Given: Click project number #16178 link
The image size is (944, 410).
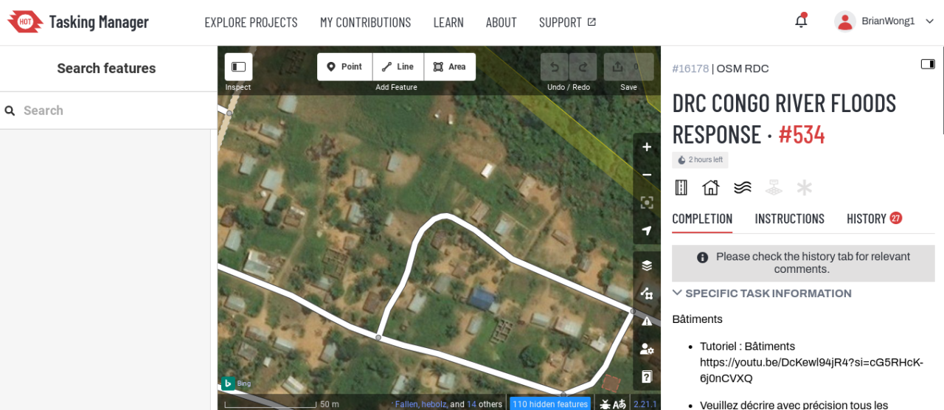Looking at the screenshot, I should tap(690, 69).
